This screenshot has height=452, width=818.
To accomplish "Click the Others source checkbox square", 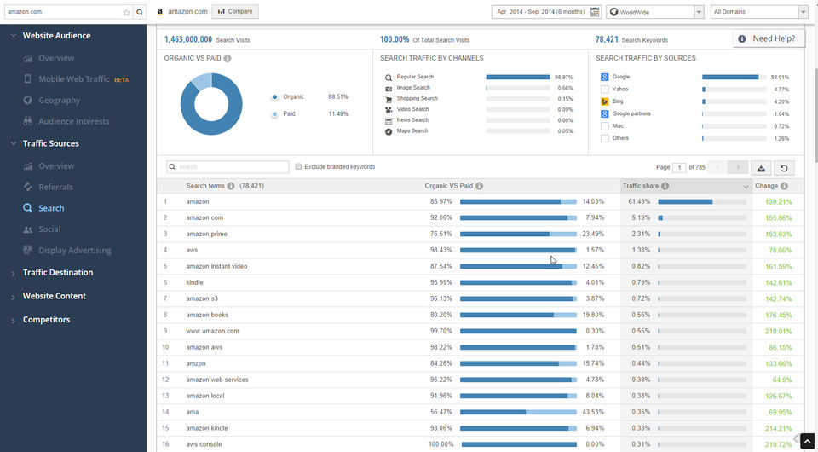I will click(605, 138).
